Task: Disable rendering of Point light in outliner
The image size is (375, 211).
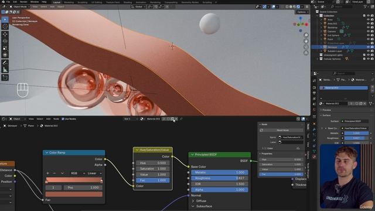Action: point(372,39)
